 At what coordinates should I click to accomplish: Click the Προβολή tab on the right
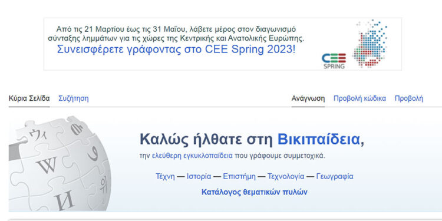[x=409, y=98]
